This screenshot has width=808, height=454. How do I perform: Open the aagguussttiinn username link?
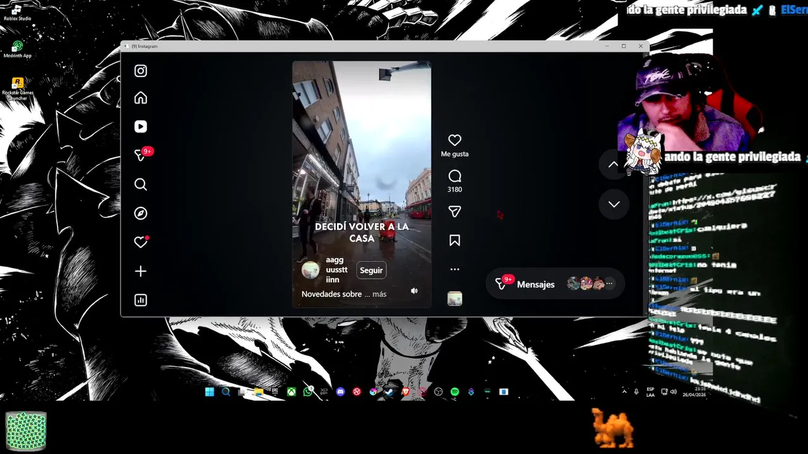(336, 270)
